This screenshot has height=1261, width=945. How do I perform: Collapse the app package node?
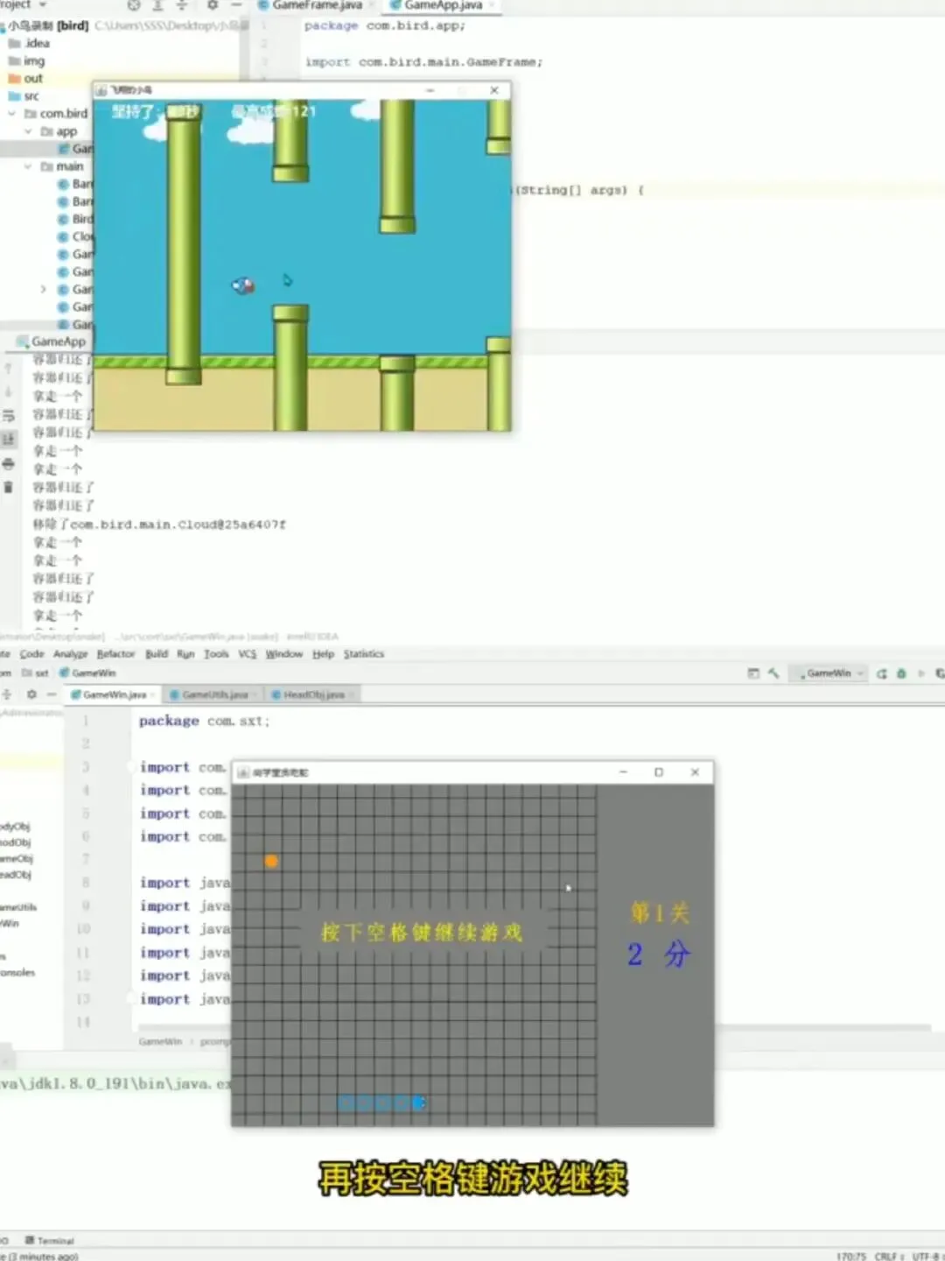(x=28, y=131)
